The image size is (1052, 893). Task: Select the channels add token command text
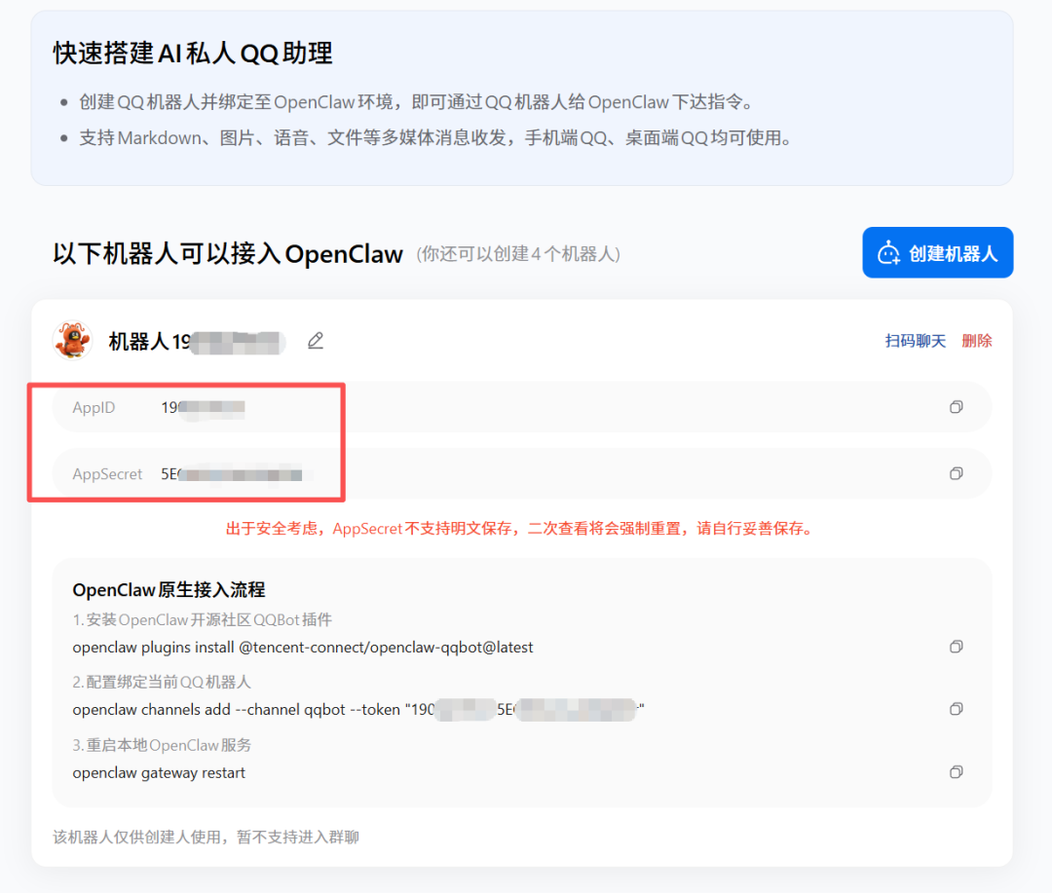point(351,709)
